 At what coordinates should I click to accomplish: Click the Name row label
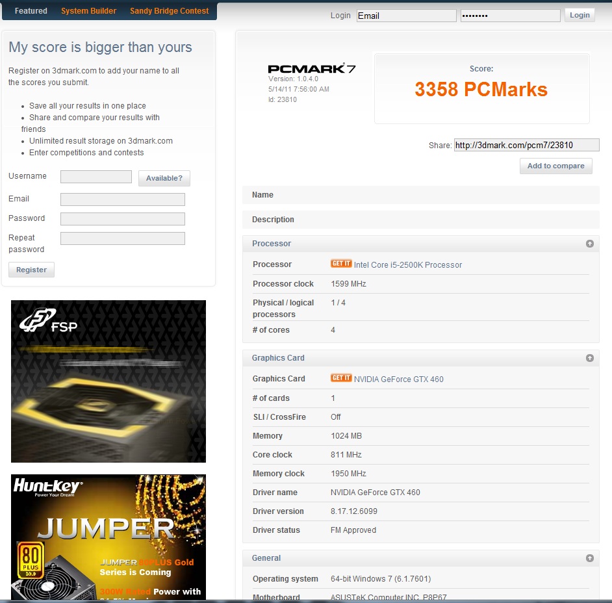pos(262,195)
